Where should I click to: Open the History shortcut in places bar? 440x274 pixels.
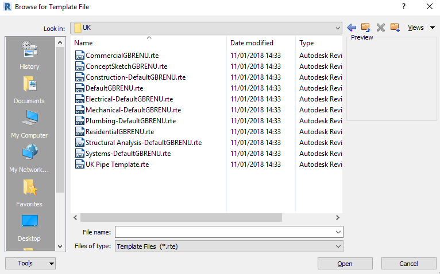(29, 56)
